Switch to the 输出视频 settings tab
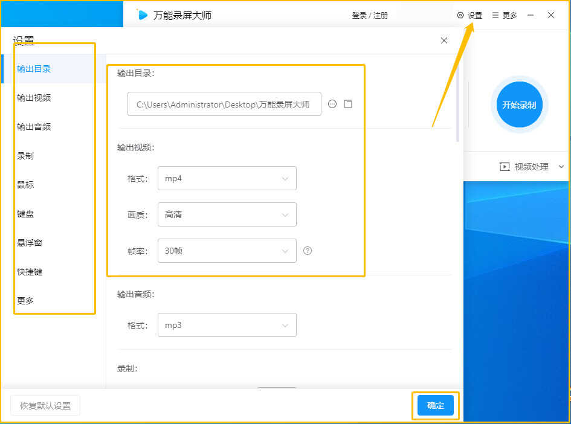This screenshot has height=424, width=571. [34, 98]
